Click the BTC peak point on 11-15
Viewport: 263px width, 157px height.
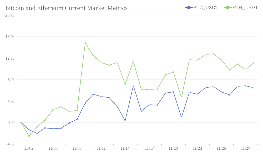pos(133,86)
